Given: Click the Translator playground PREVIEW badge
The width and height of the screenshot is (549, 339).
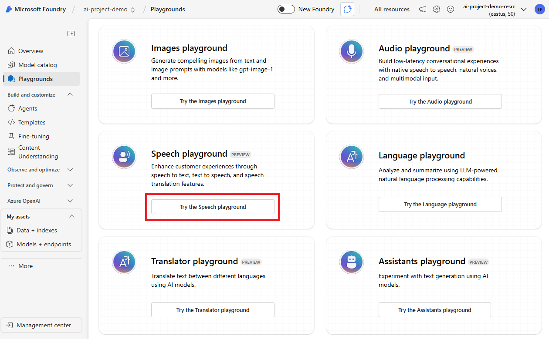Looking at the screenshot, I should coord(251,262).
